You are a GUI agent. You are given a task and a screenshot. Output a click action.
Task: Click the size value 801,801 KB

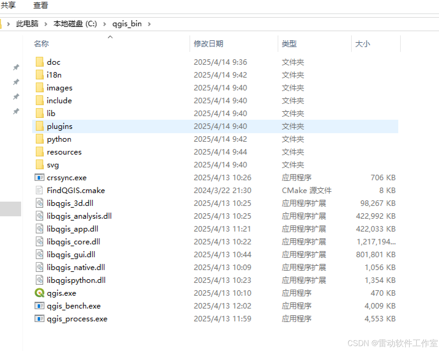[x=376, y=254]
